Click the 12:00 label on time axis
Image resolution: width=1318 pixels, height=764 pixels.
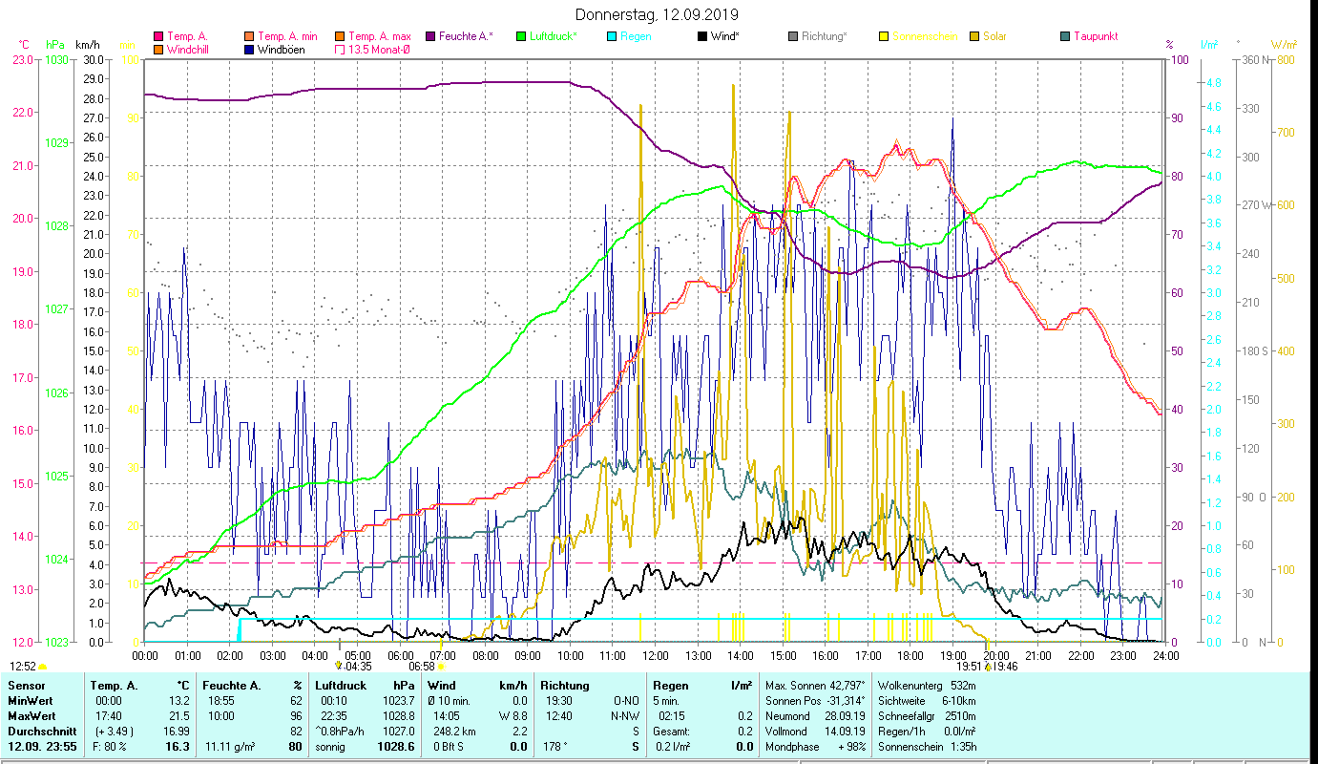coord(655,655)
